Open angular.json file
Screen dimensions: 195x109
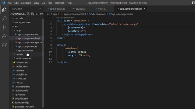pyautogui.click(x=21, y=99)
